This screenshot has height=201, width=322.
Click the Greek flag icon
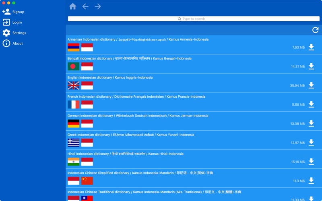[x=74, y=143]
